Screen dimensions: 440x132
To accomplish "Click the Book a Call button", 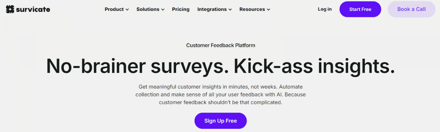I will (411, 9).
